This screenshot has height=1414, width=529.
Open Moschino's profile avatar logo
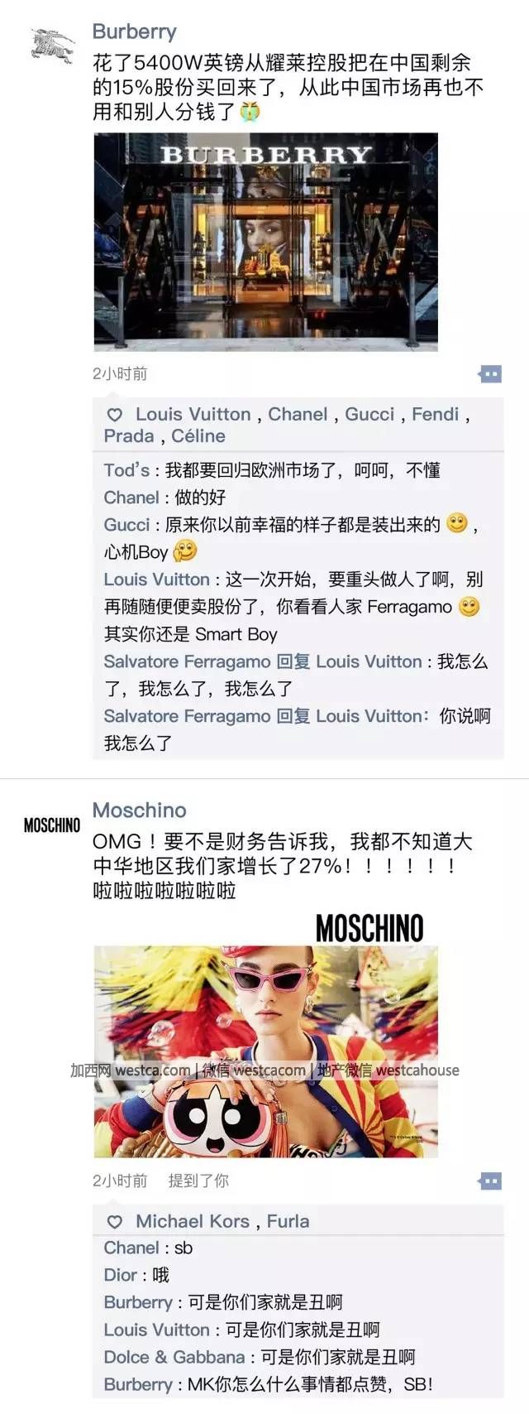tap(52, 825)
